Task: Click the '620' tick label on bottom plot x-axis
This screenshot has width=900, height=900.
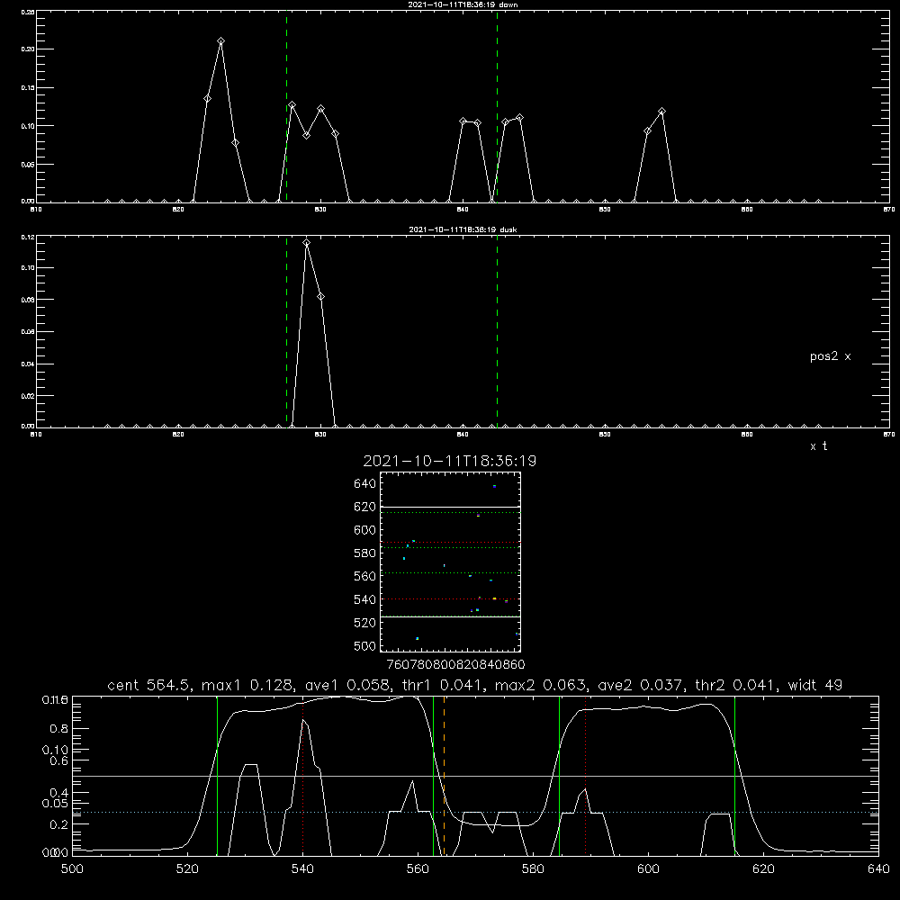Action: coord(763,869)
